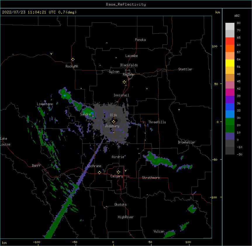
Task: Click the Didsbury town label
Action: [112, 126]
